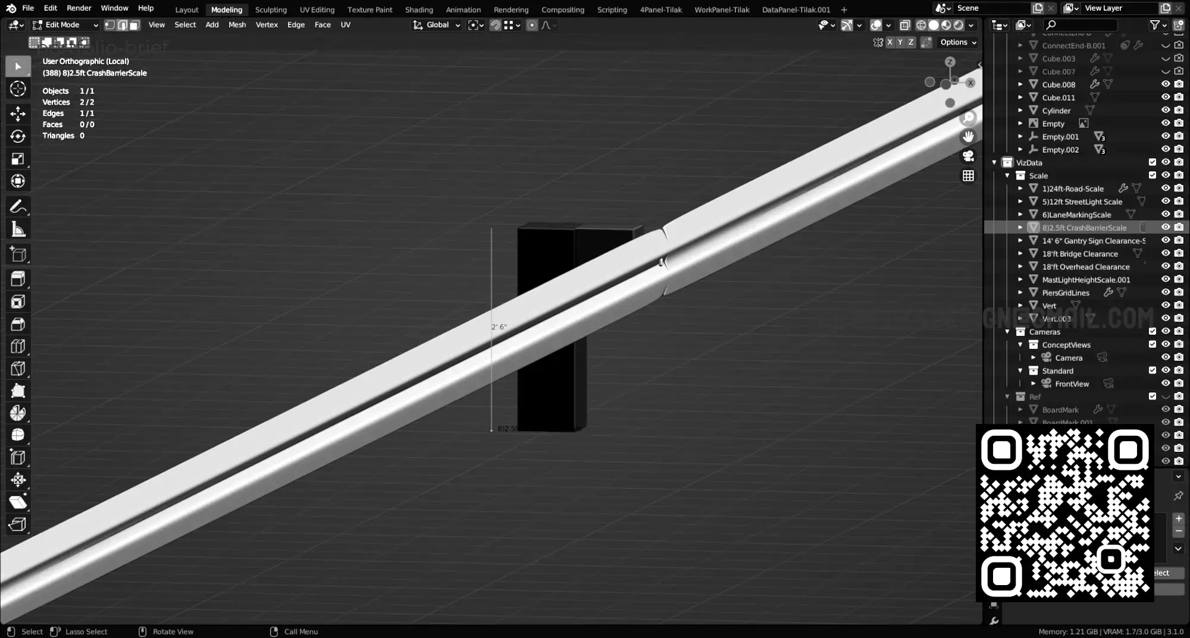Toggle camera view in viewport
Screen dimensions: 1190x638
point(968,156)
